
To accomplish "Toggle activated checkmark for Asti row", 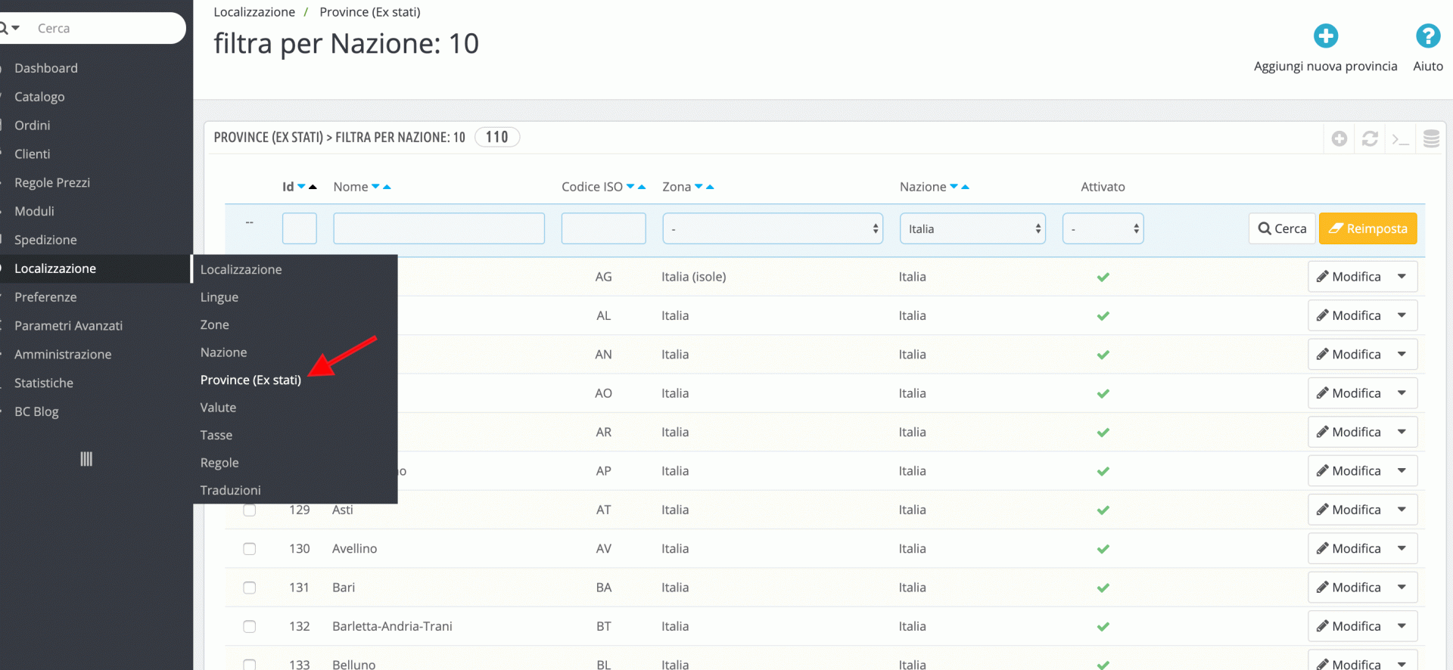I will coord(1103,510).
